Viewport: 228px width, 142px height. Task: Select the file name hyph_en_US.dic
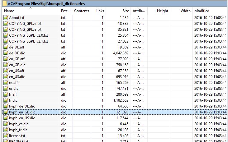click(22, 118)
